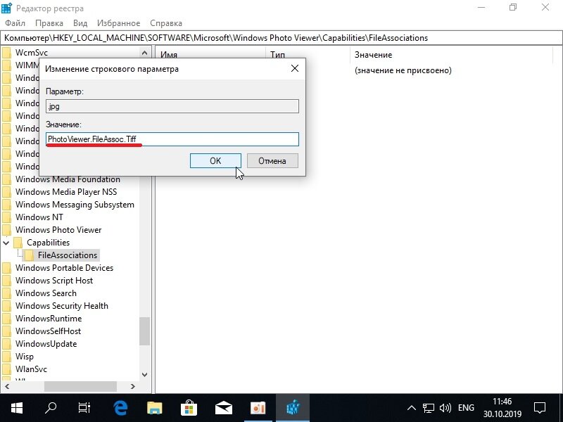Select the Windows Media Foundation key
The image size is (563, 422).
click(x=68, y=179)
